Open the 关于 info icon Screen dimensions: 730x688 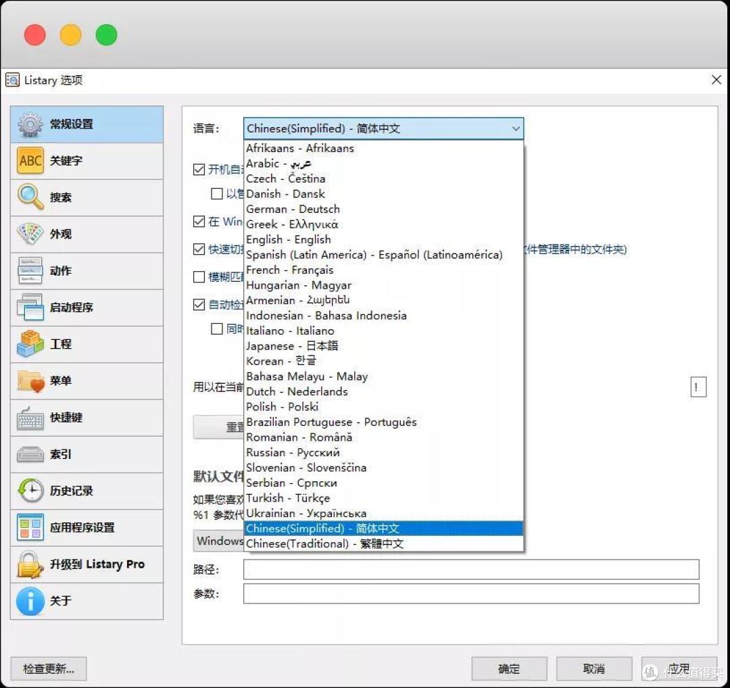(x=30, y=601)
